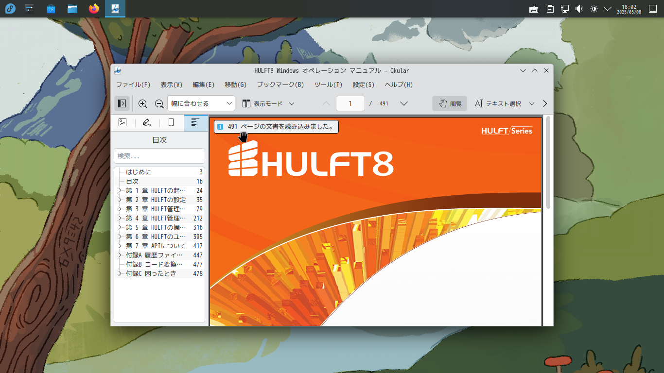664x373 pixels.
Task: Minimize the Okular window
Action: [523, 70]
